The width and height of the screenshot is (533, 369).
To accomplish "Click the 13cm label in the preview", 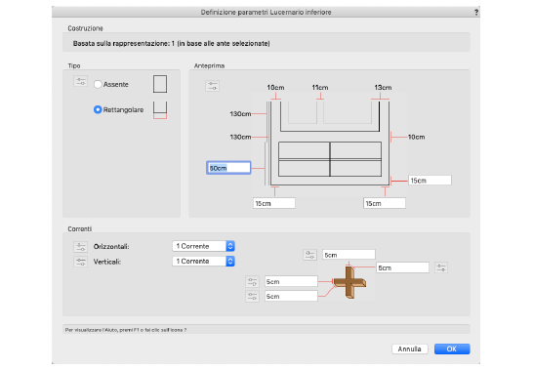I will [383, 88].
